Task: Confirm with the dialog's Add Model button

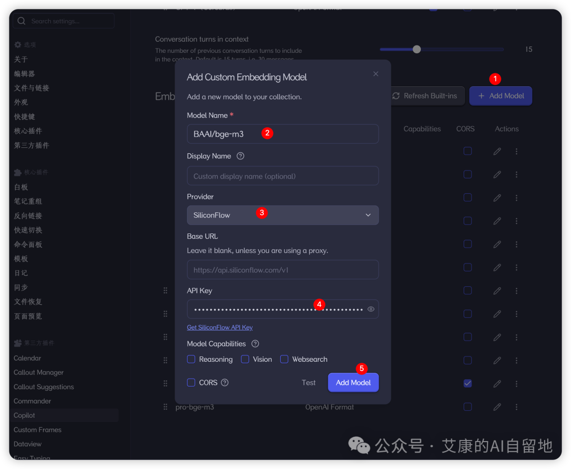Action: click(353, 382)
